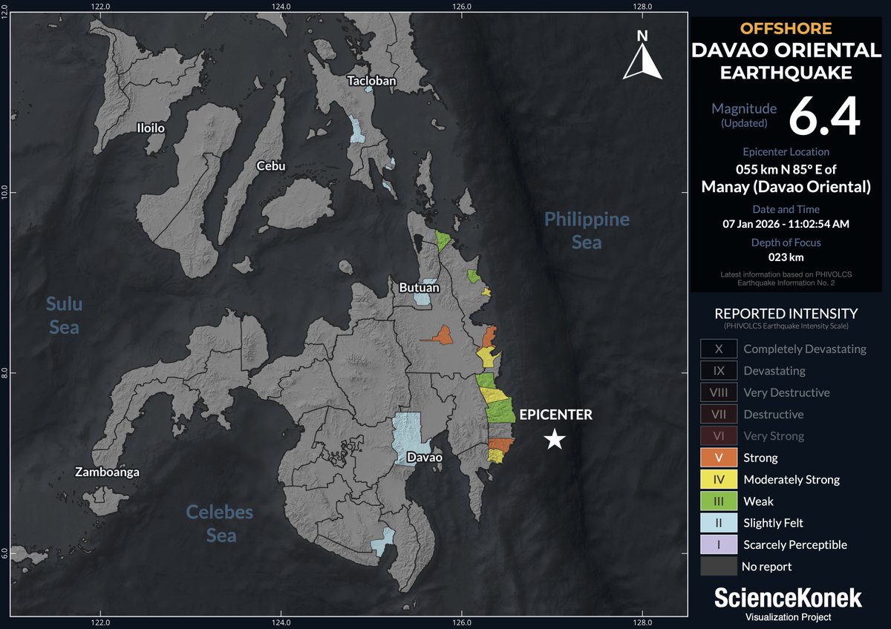The width and height of the screenshot is (891, 629).
Task: Click the 'DAVAO ORIENTAL' title text
Action: tap(786, 51)
